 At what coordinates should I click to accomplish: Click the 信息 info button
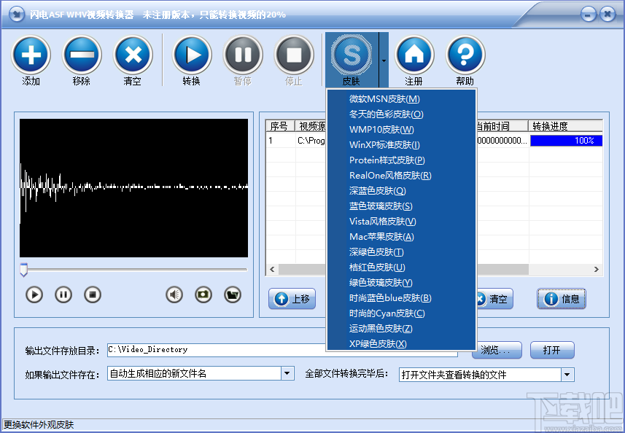(562, 299)
